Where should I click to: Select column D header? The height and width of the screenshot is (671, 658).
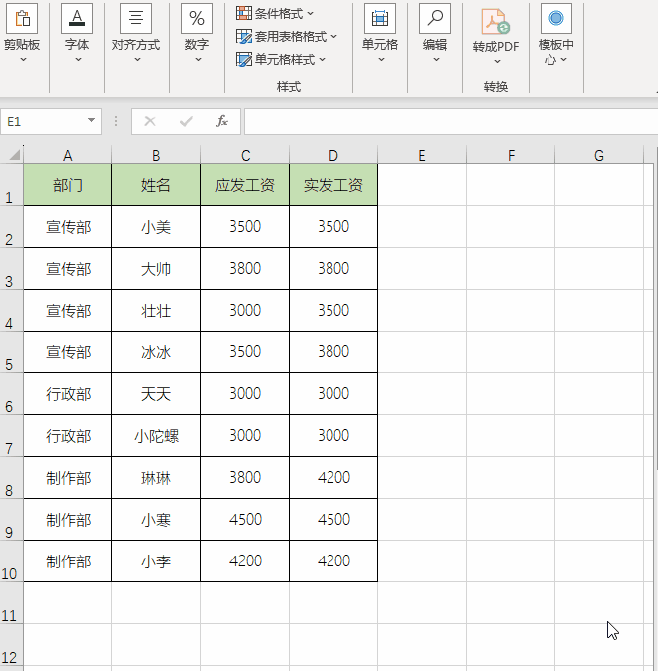click(x=333, y=155)
